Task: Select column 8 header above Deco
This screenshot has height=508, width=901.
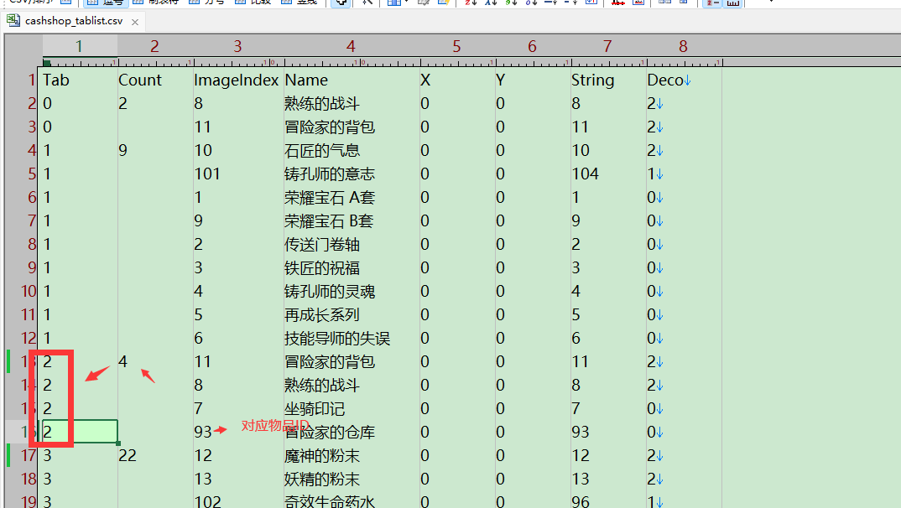Action: click(683, 46)
